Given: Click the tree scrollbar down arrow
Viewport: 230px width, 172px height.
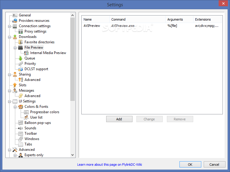Looking at the screenshot, I should 72,155.
